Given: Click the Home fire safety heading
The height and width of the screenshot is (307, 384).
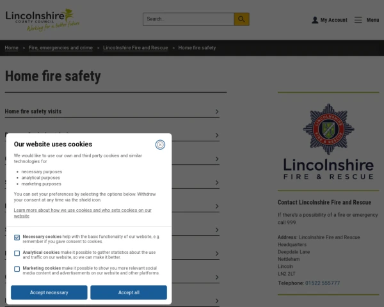Looking at the screenshot, I should pyautogui.click(x=53, y=76).
